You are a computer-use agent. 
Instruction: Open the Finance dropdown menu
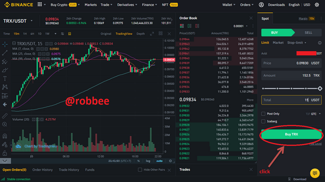coord(149,5)
